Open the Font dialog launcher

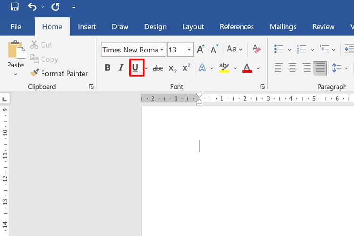pyautogui.click(x=262, y=87)
